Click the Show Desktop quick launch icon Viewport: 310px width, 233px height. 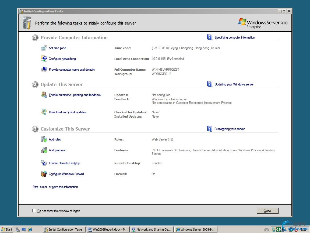[x=24, y=229]
